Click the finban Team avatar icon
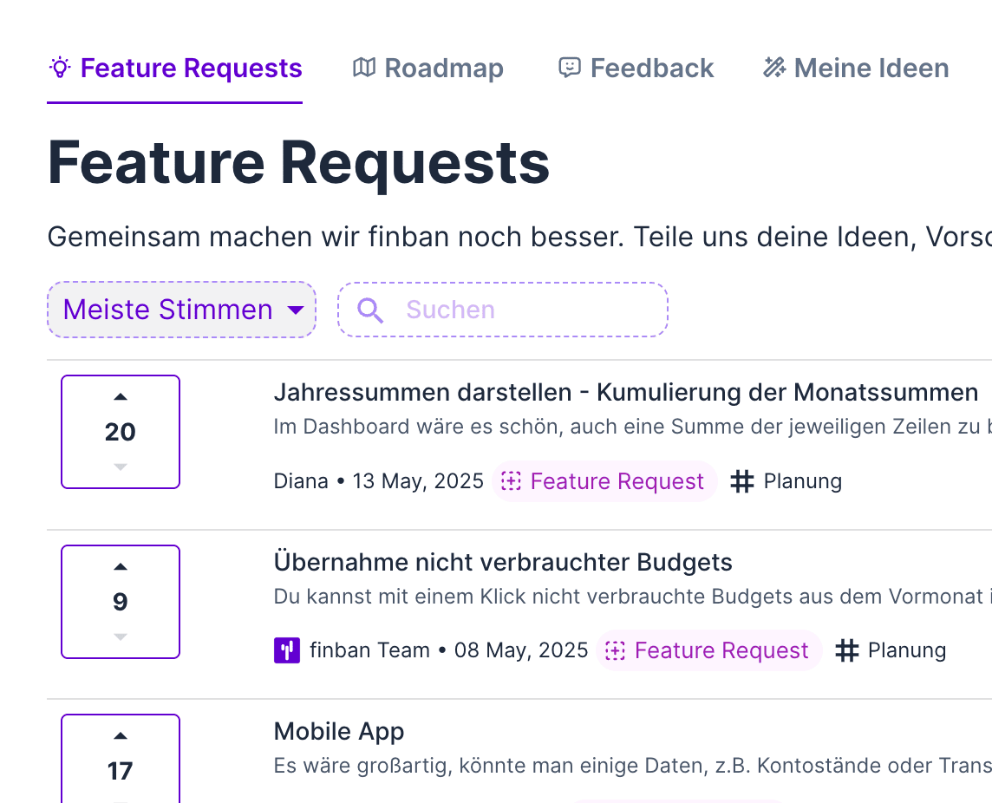The width and height of the screenshot is (992, 803). point(286,650)
